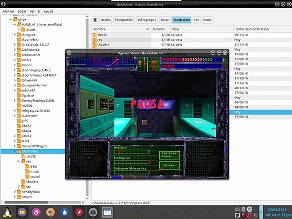
Task: Select the shaders folder in file list
Action: coord(101,44)
